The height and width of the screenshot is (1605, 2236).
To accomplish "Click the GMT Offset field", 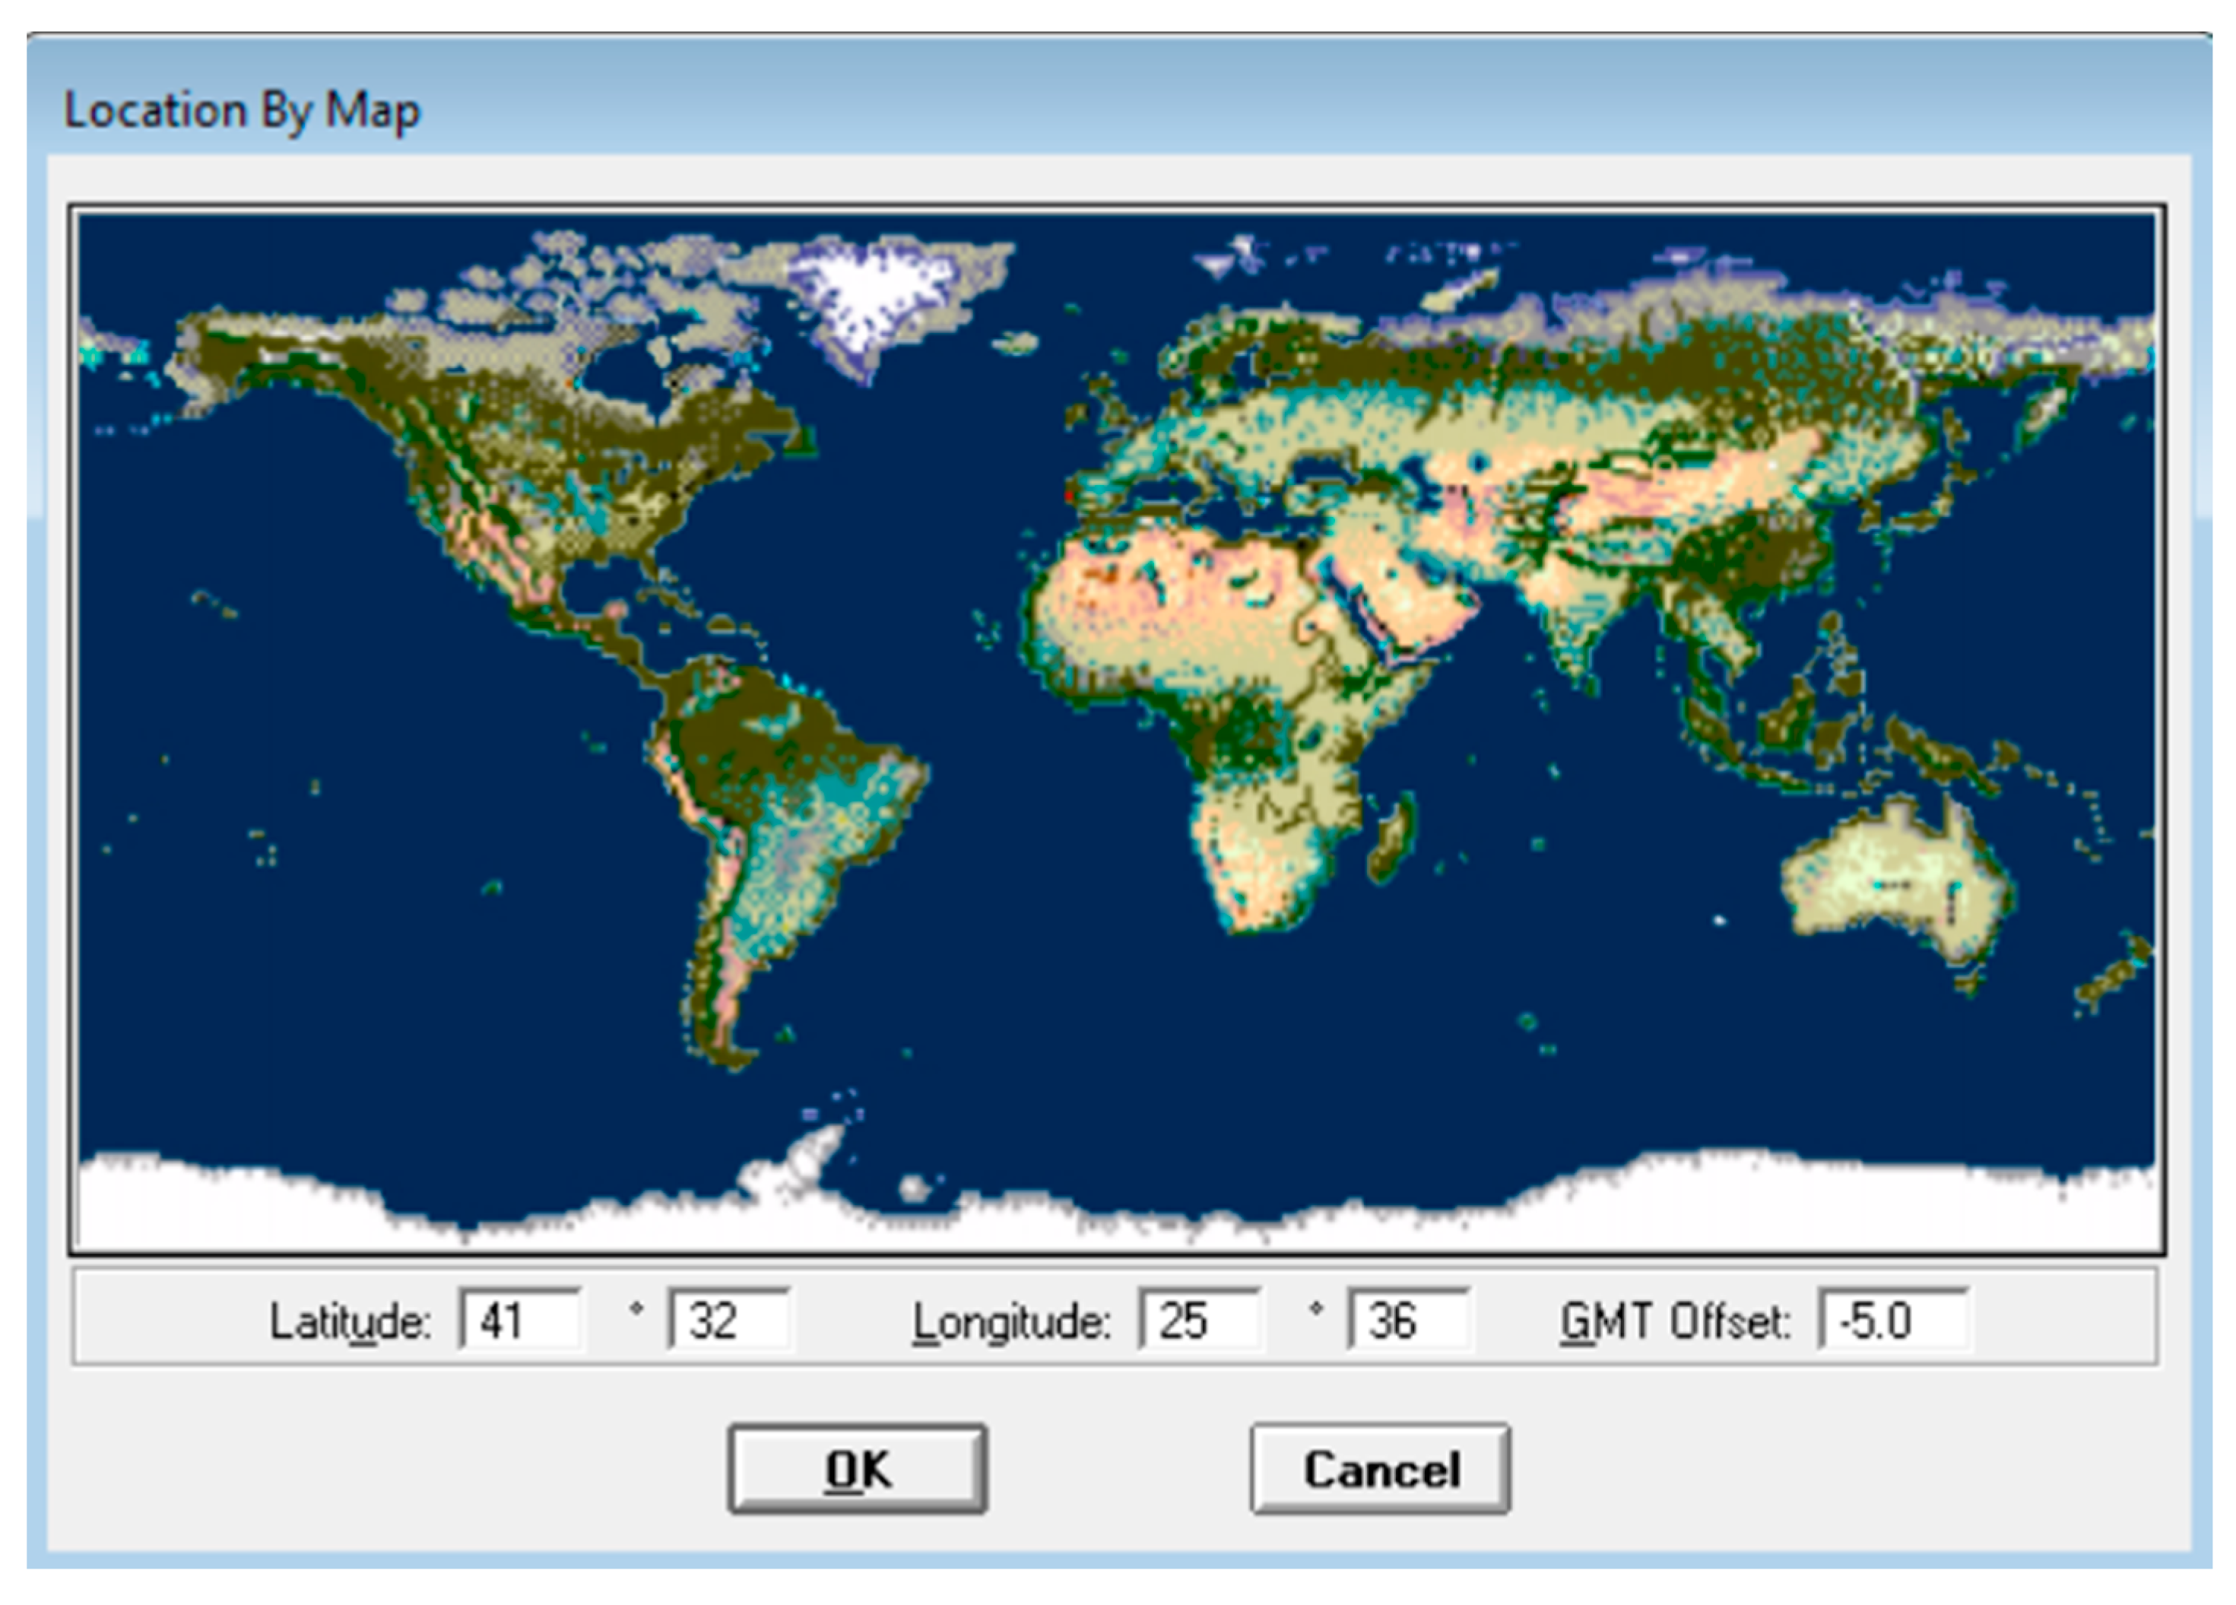I will [1893, 1321].
